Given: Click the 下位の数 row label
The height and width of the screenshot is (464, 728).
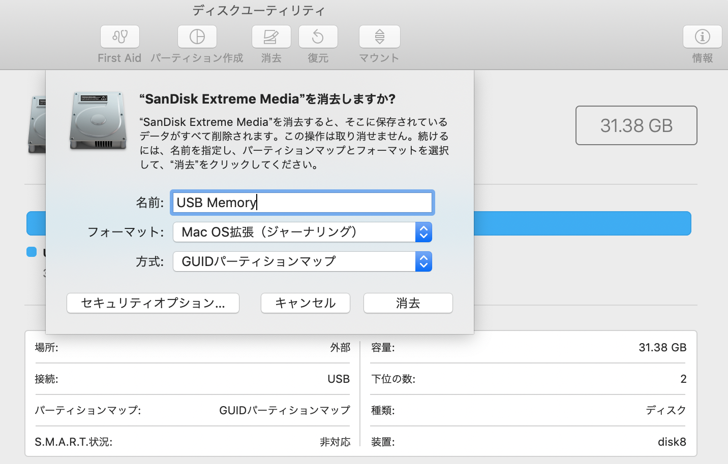Looking at the screenshot, I should click(393, 379).
